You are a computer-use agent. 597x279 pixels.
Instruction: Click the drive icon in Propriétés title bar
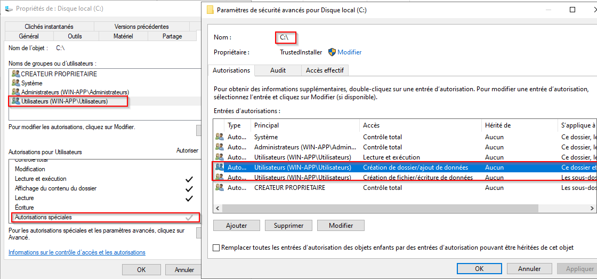9,9
